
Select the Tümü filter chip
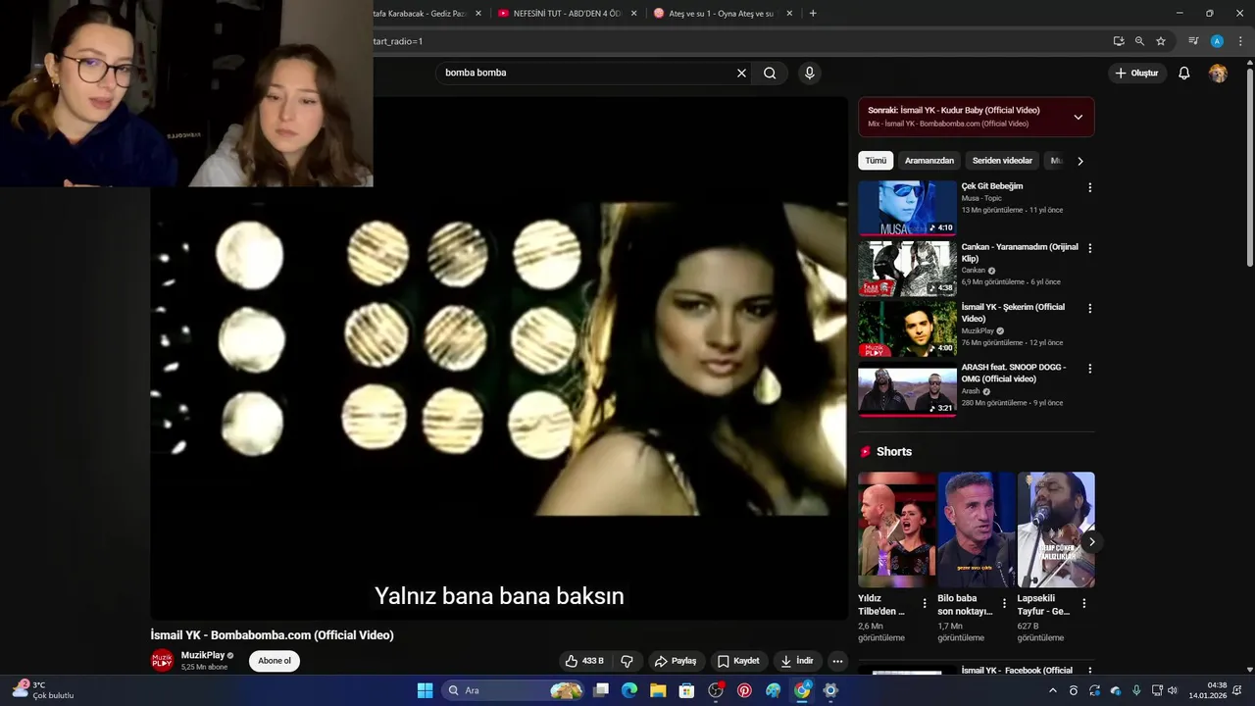click(876, 161)
